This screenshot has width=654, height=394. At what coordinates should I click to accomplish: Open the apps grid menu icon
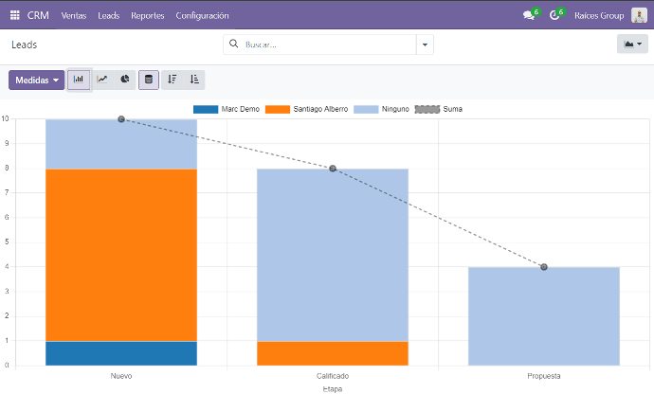15,16
